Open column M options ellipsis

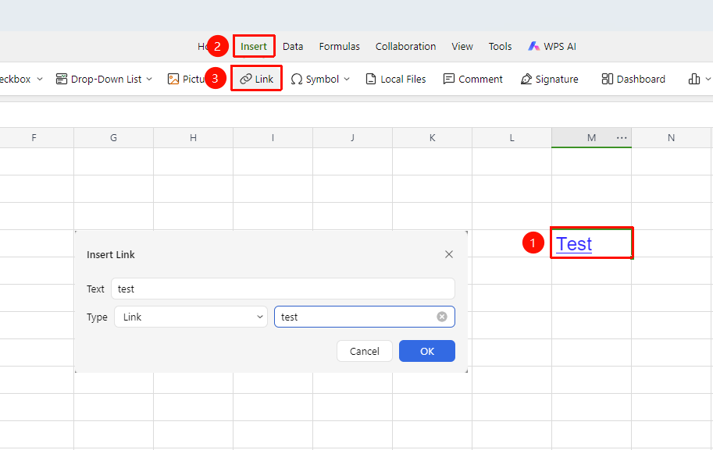point(622,137)
